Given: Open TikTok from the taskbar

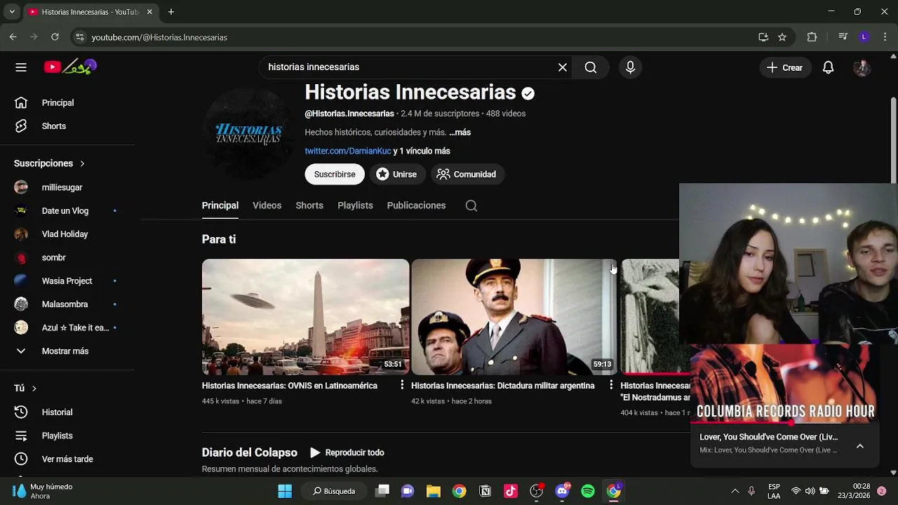Looking at the screenshot, I should tap(511, 491).
